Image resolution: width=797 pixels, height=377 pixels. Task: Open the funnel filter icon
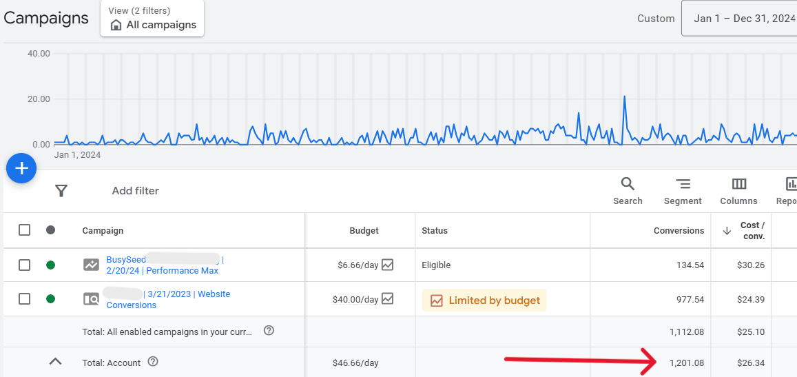point(61,191)
